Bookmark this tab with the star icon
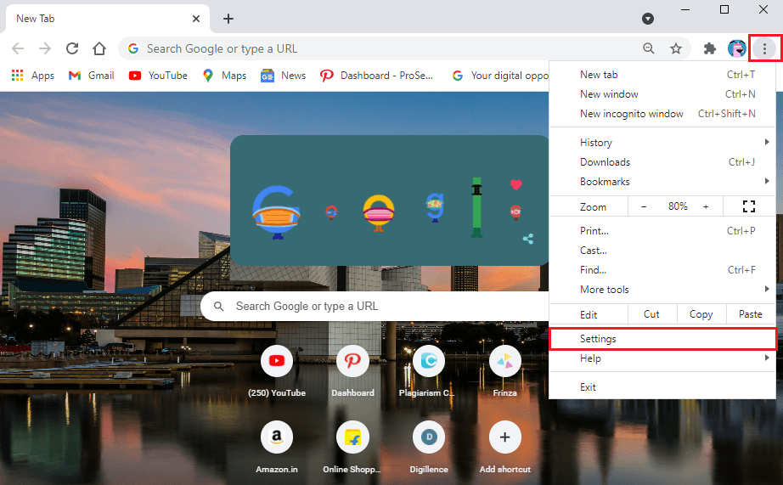This screenshot has width=783, height=485. (676, 48)
